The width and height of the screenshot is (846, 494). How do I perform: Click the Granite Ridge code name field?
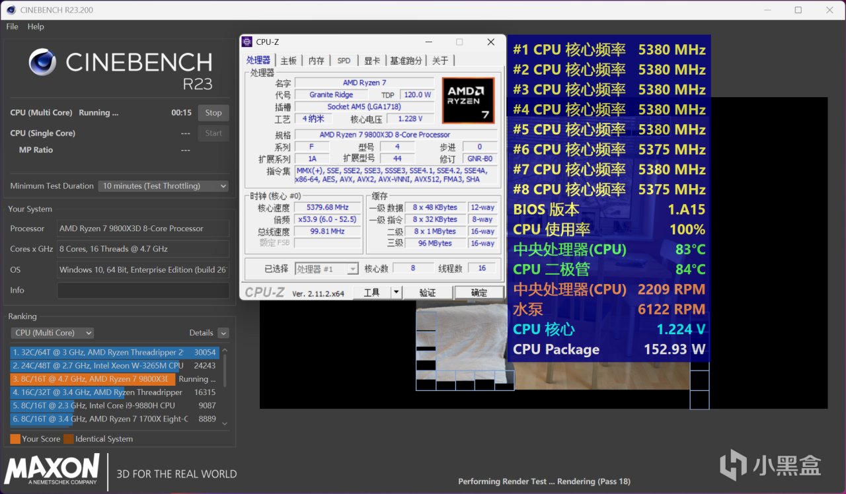click(330, 95)
